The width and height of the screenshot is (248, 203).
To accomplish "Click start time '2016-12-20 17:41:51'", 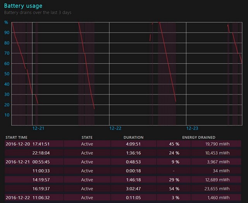I will (x=28, y=144).
